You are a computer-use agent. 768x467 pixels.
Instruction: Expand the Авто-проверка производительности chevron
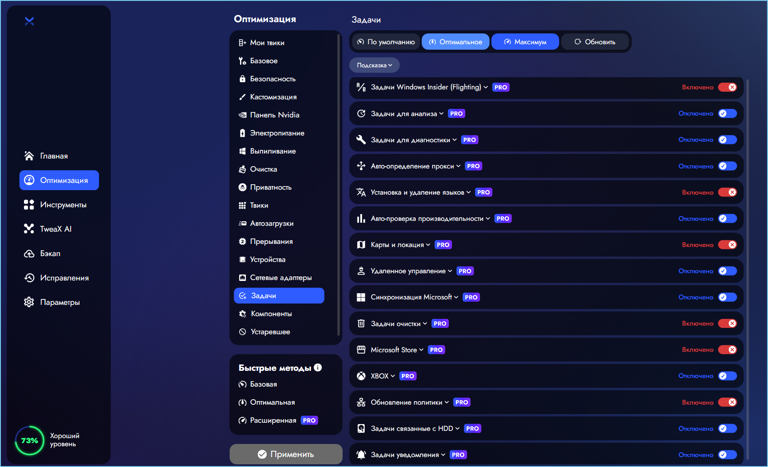pos(488,219)
